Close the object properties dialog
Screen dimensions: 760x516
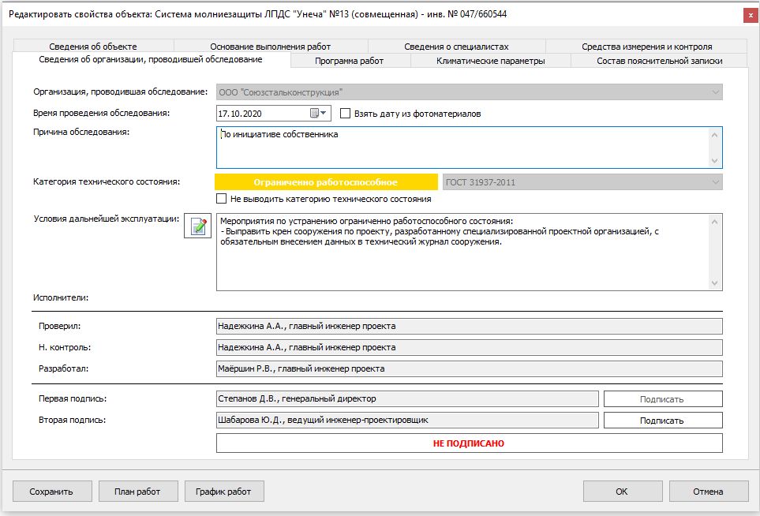pyautogui.click(x=751, y=15)
